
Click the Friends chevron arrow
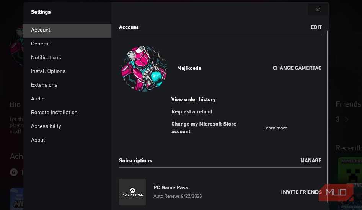(x=347, y=120)
